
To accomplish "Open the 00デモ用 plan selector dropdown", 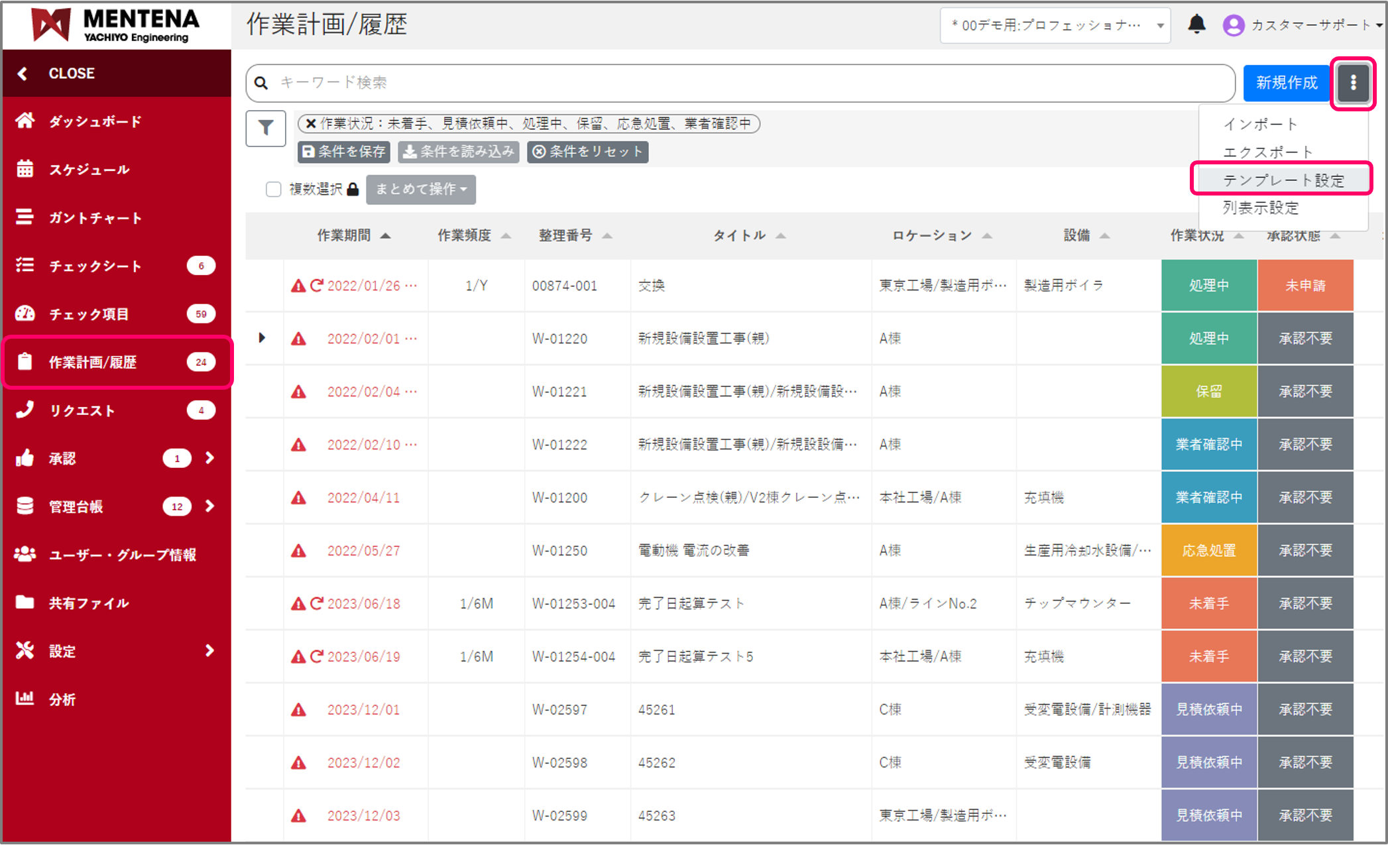I will click(1055, 25).
